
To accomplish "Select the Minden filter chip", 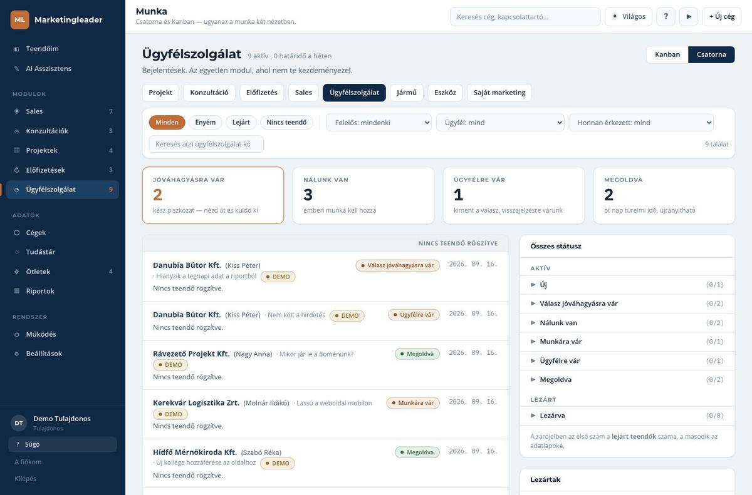I will pyautogui.click(x=167, y=122).
